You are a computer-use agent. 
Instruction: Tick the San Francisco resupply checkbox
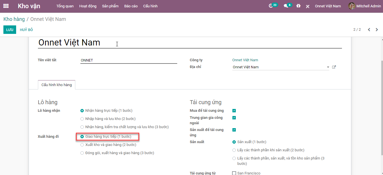coord(234,173)
